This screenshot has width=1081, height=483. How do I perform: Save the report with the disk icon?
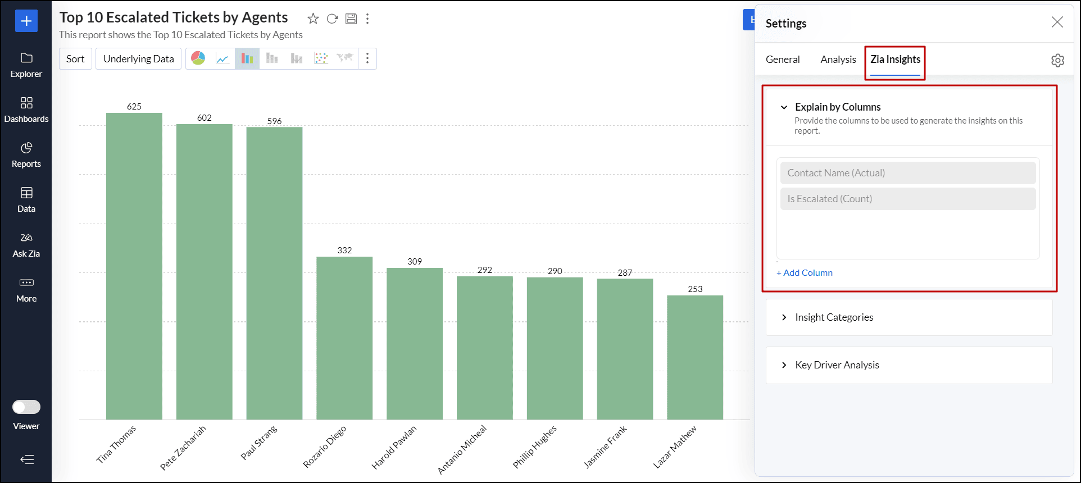coord(351,19)
